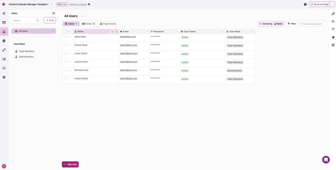Toggle the select-all header checkbox
336x170 pixels.
coord(65,32)
